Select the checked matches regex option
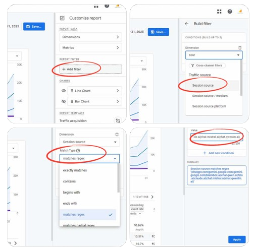 tap(88, 215)
